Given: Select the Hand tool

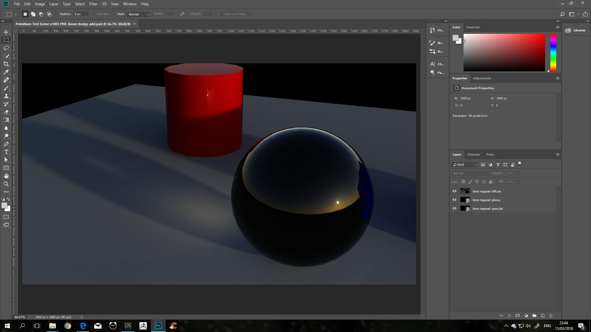Looking at the screenshot, I should (x=6, y=176).
